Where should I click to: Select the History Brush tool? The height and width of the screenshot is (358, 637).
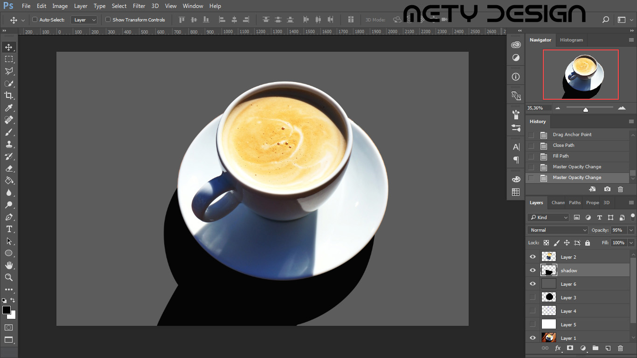(9, 156)
